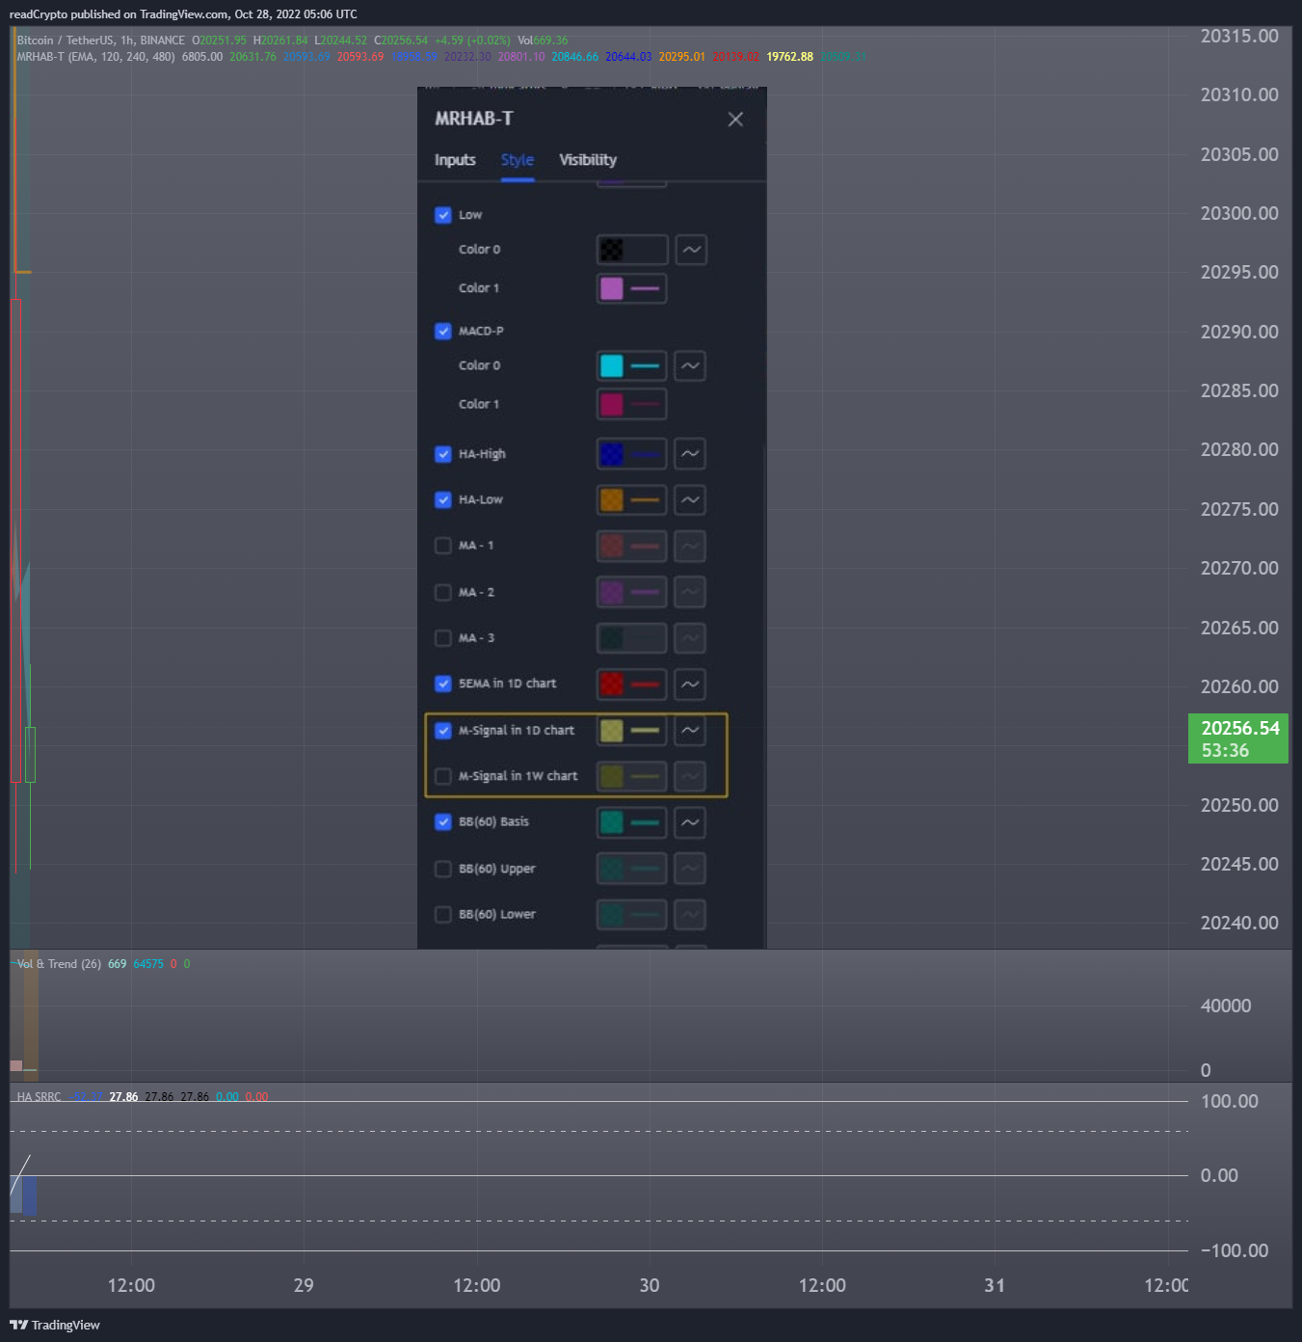Open plot type icon for BB(60) Upper

(x=690, y=869)
